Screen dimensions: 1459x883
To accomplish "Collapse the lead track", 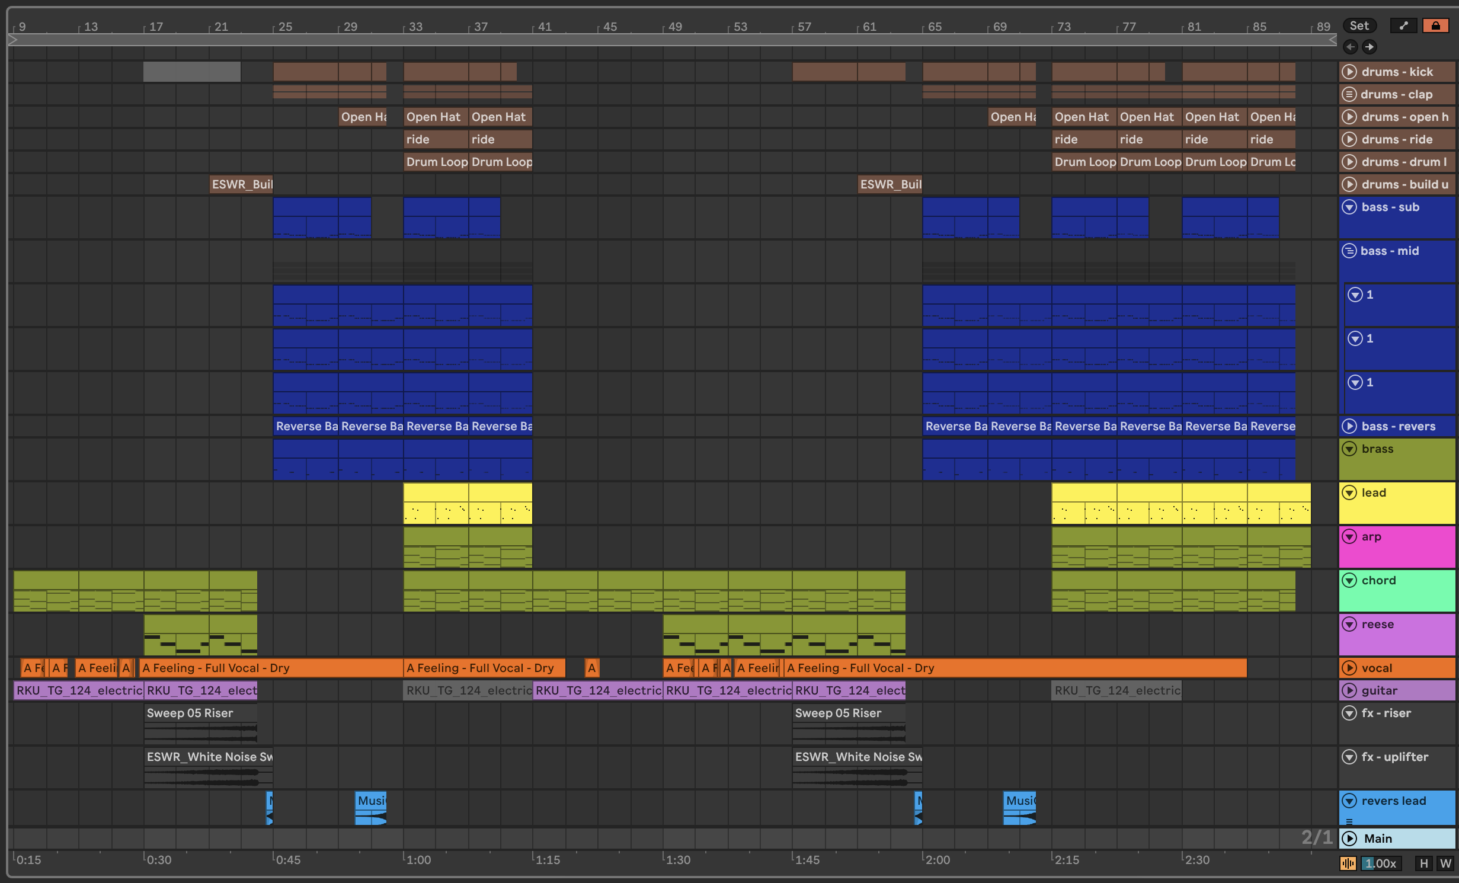I will click(x=1349, y=492).
